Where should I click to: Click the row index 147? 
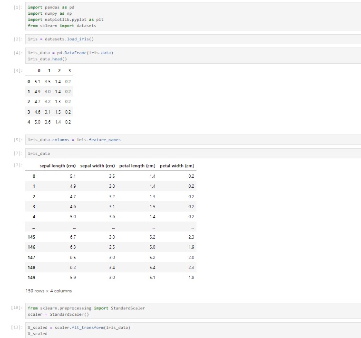point(31,258)
